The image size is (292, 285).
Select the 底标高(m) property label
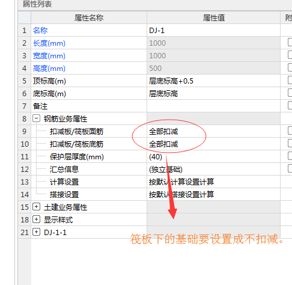click(49, 94)
